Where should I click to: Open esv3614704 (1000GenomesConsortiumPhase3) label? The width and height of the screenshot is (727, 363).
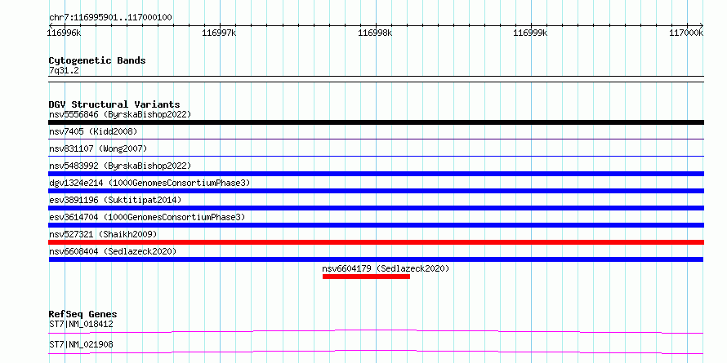tap(147, 217)
